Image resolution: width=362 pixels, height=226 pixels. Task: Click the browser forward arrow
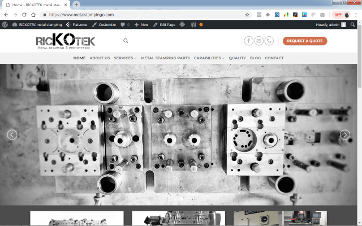(15, 15)
